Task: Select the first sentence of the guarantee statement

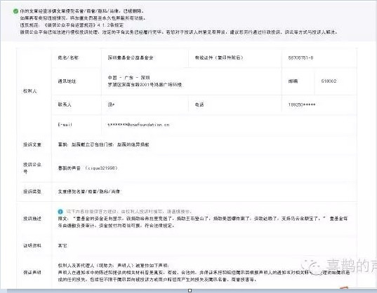Action: click(x=114, y=266)
